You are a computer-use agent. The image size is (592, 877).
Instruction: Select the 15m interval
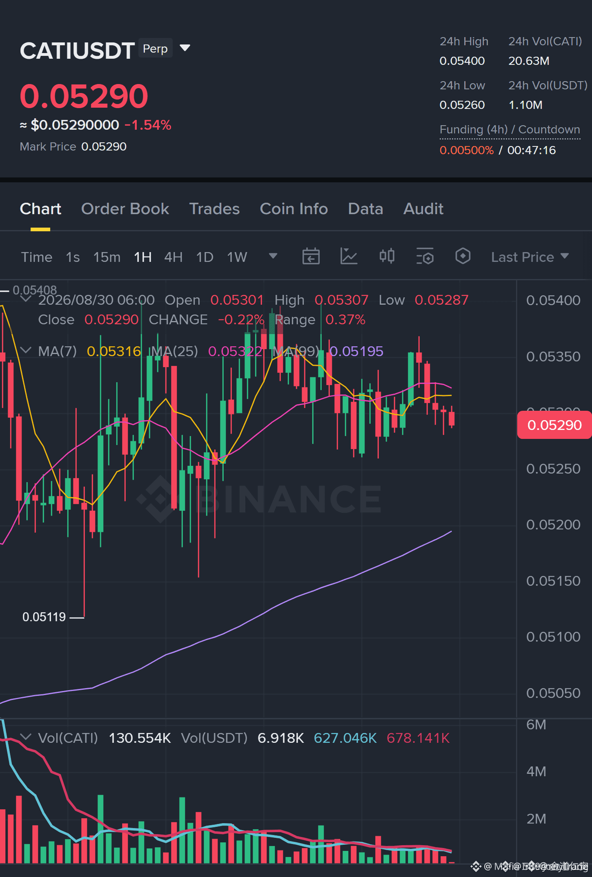(x=107, y=257)
